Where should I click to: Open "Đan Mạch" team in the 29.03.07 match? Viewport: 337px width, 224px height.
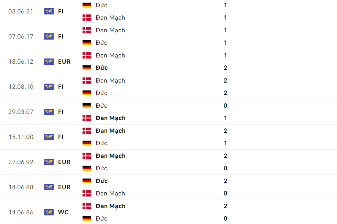coord(110,118)
